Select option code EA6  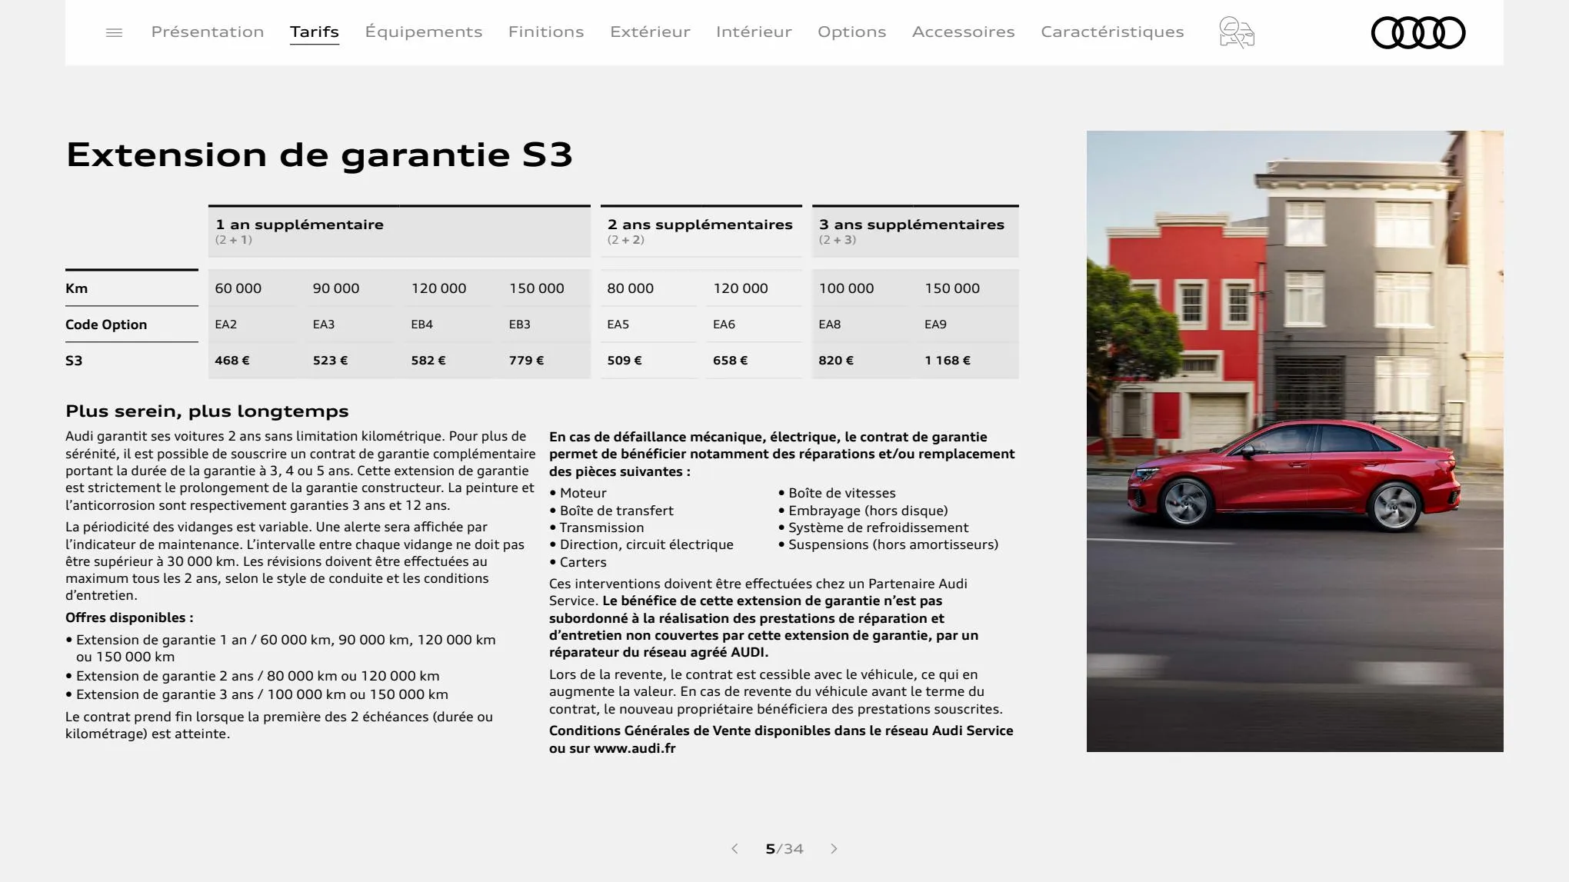click(725, 325)
